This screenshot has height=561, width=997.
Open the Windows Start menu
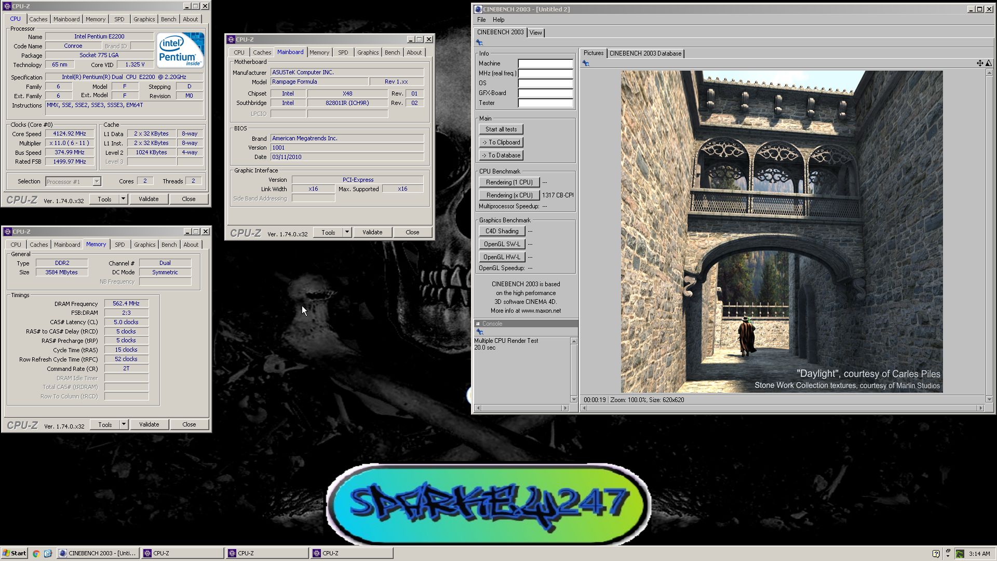14,553
